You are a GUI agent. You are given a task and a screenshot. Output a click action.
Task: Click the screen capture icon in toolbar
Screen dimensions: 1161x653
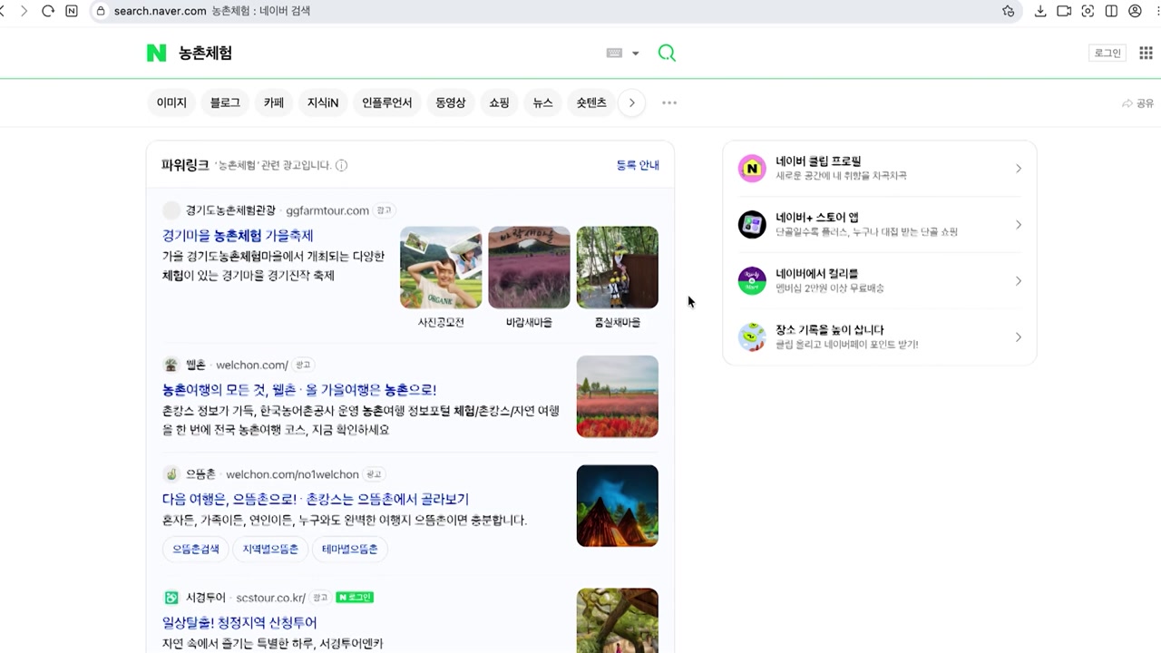[x=1088, y=11]
